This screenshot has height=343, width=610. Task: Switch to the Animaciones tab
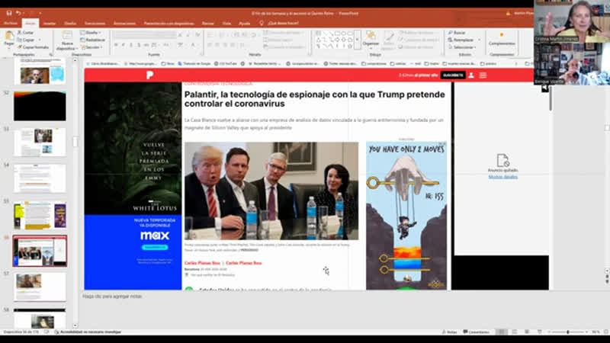click(x=124, y=24)
